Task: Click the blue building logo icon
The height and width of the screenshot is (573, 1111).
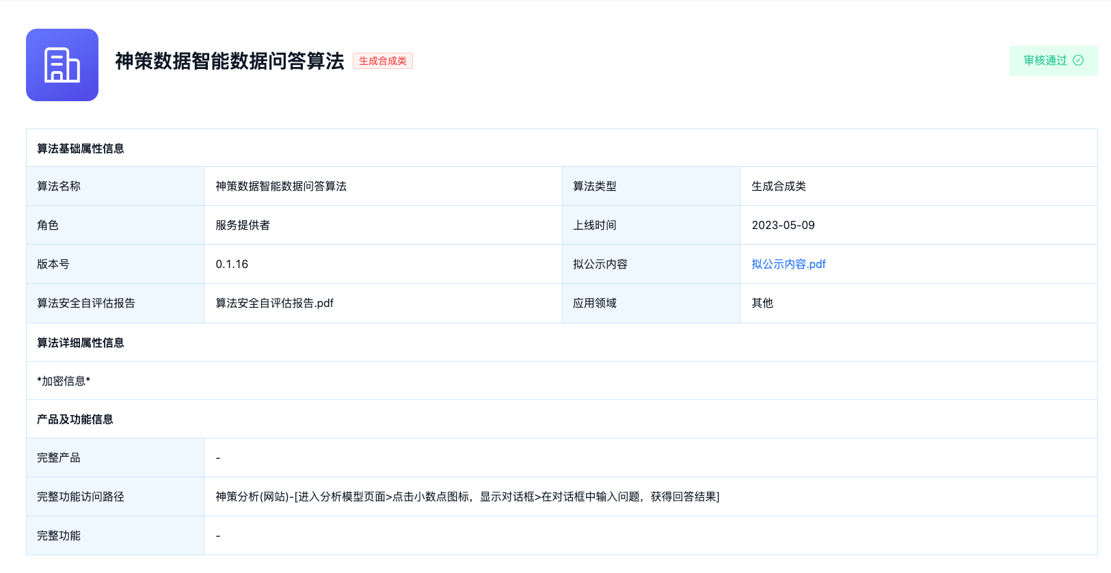Action: point(62,65)
